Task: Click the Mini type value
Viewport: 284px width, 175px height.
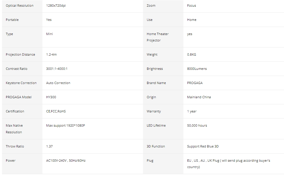Action: (x=49, y=34)
